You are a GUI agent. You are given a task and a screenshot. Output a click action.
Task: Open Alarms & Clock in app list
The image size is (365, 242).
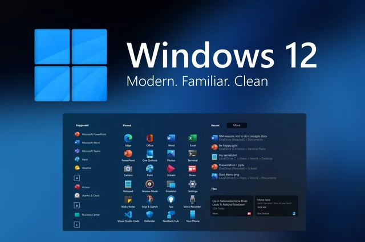point(87,195)
